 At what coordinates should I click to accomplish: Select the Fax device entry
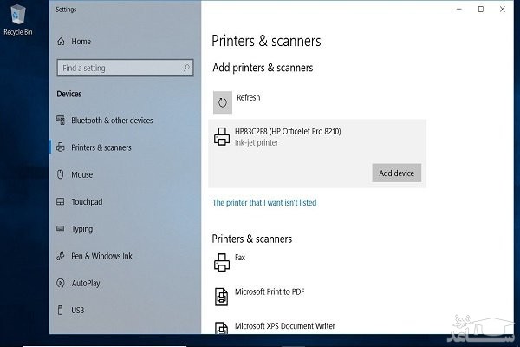[x=240, y=258]
